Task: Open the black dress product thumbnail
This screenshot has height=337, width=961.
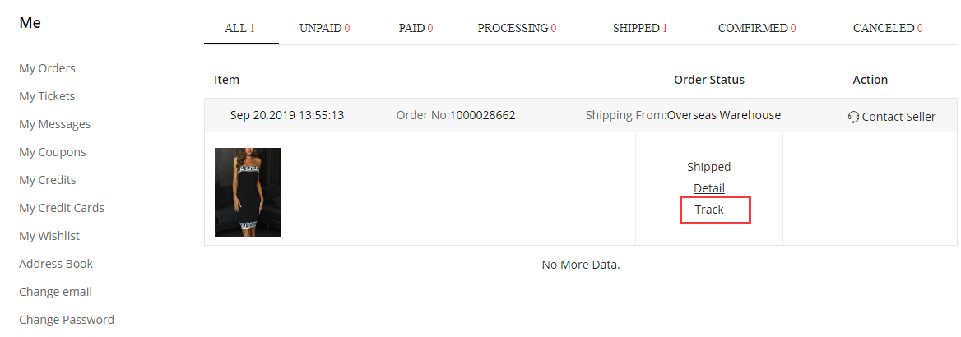Action: [248, 192]
